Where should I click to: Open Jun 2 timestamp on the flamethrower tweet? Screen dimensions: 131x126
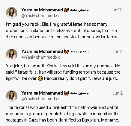click(x=118, y=93)
